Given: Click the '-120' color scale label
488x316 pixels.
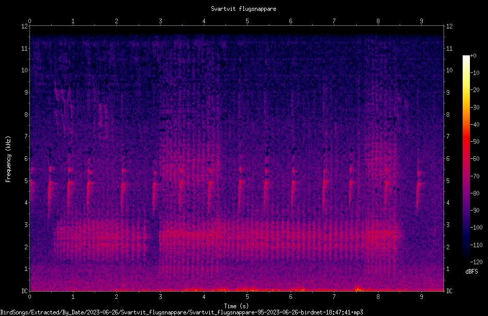Looking at the screenshot, I should 476,262.
